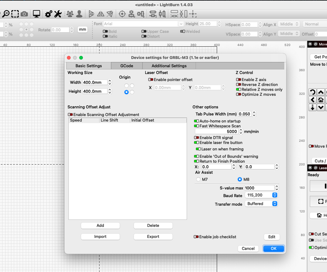Viewport: 327px width, 272px height.
Task: Switch to the GCode tab
Action: [x=127, y=66]
